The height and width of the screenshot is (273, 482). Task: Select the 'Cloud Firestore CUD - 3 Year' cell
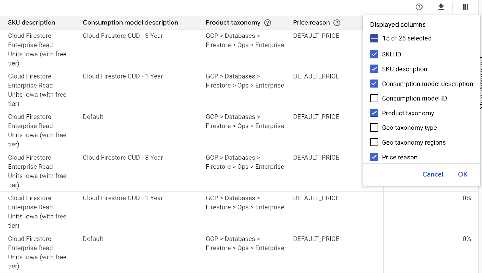(123, 36)
